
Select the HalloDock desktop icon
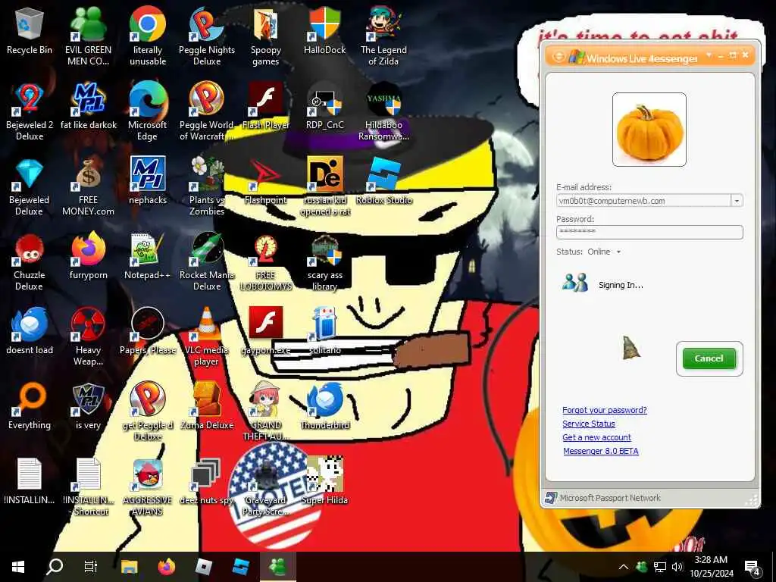click(x=324, y=32)
